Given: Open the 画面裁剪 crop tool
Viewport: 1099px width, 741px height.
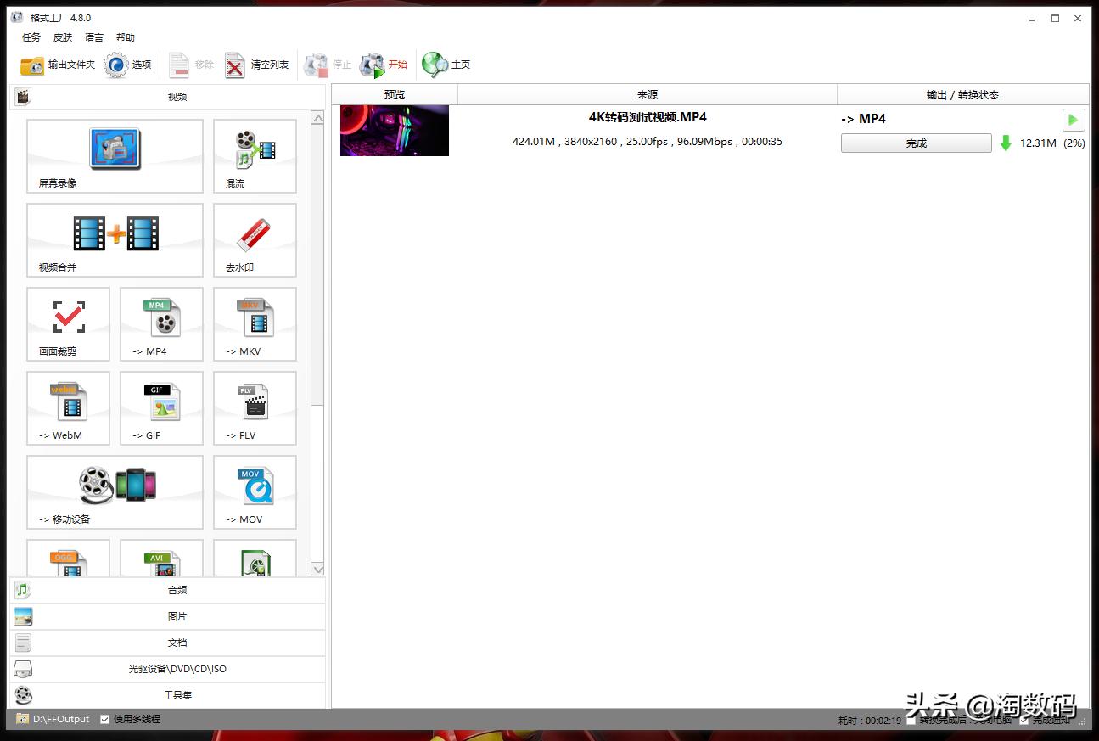Looking at the screenshot, I should click(68, 323).
